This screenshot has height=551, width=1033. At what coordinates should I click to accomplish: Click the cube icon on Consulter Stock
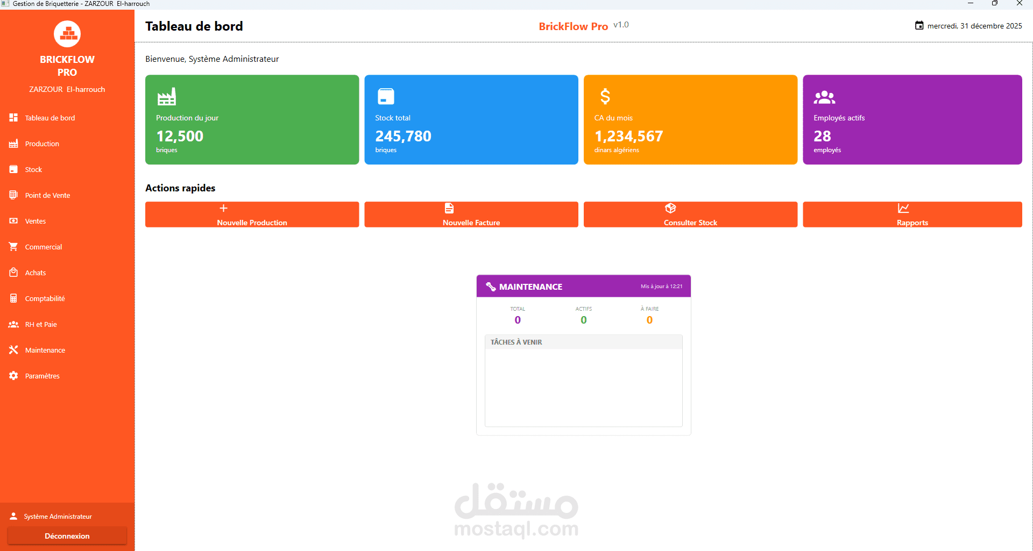pos(670,209)
